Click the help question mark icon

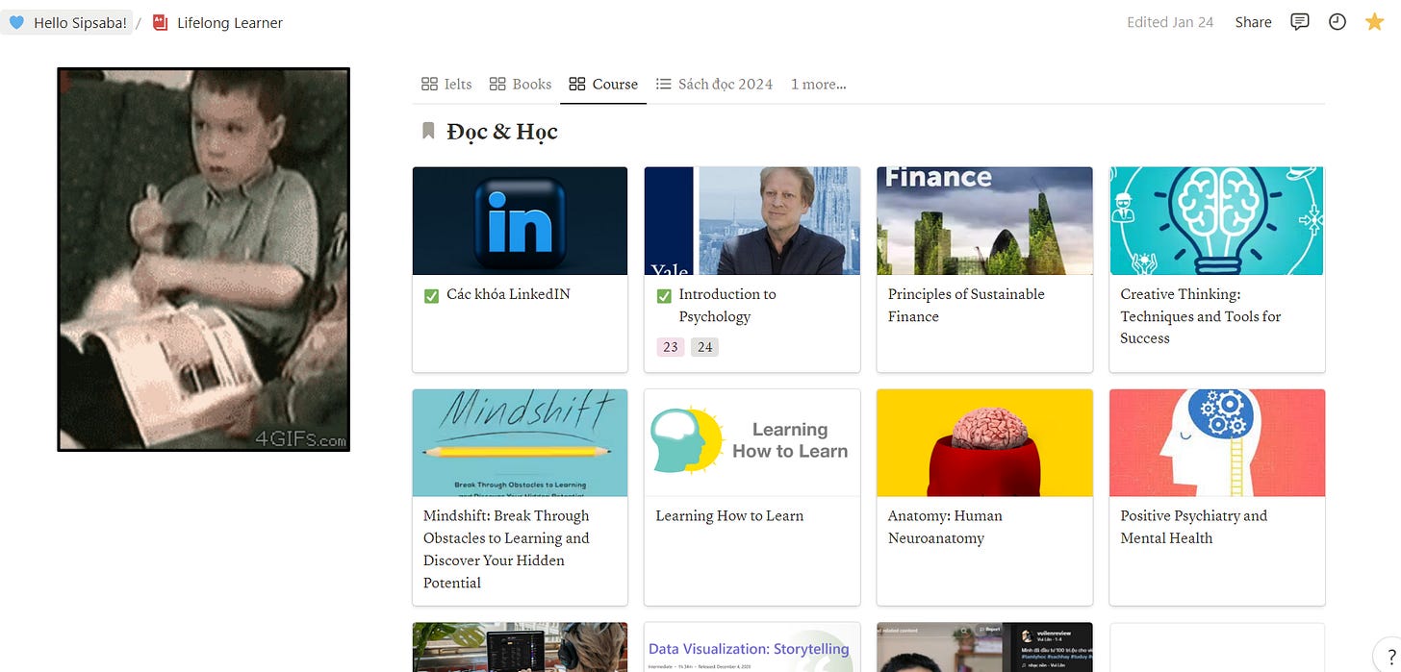click(1391, 658)
